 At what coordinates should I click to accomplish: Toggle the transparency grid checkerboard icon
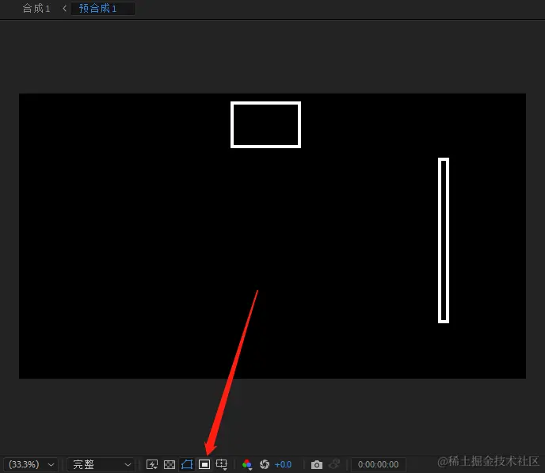[x=170, y=464]
